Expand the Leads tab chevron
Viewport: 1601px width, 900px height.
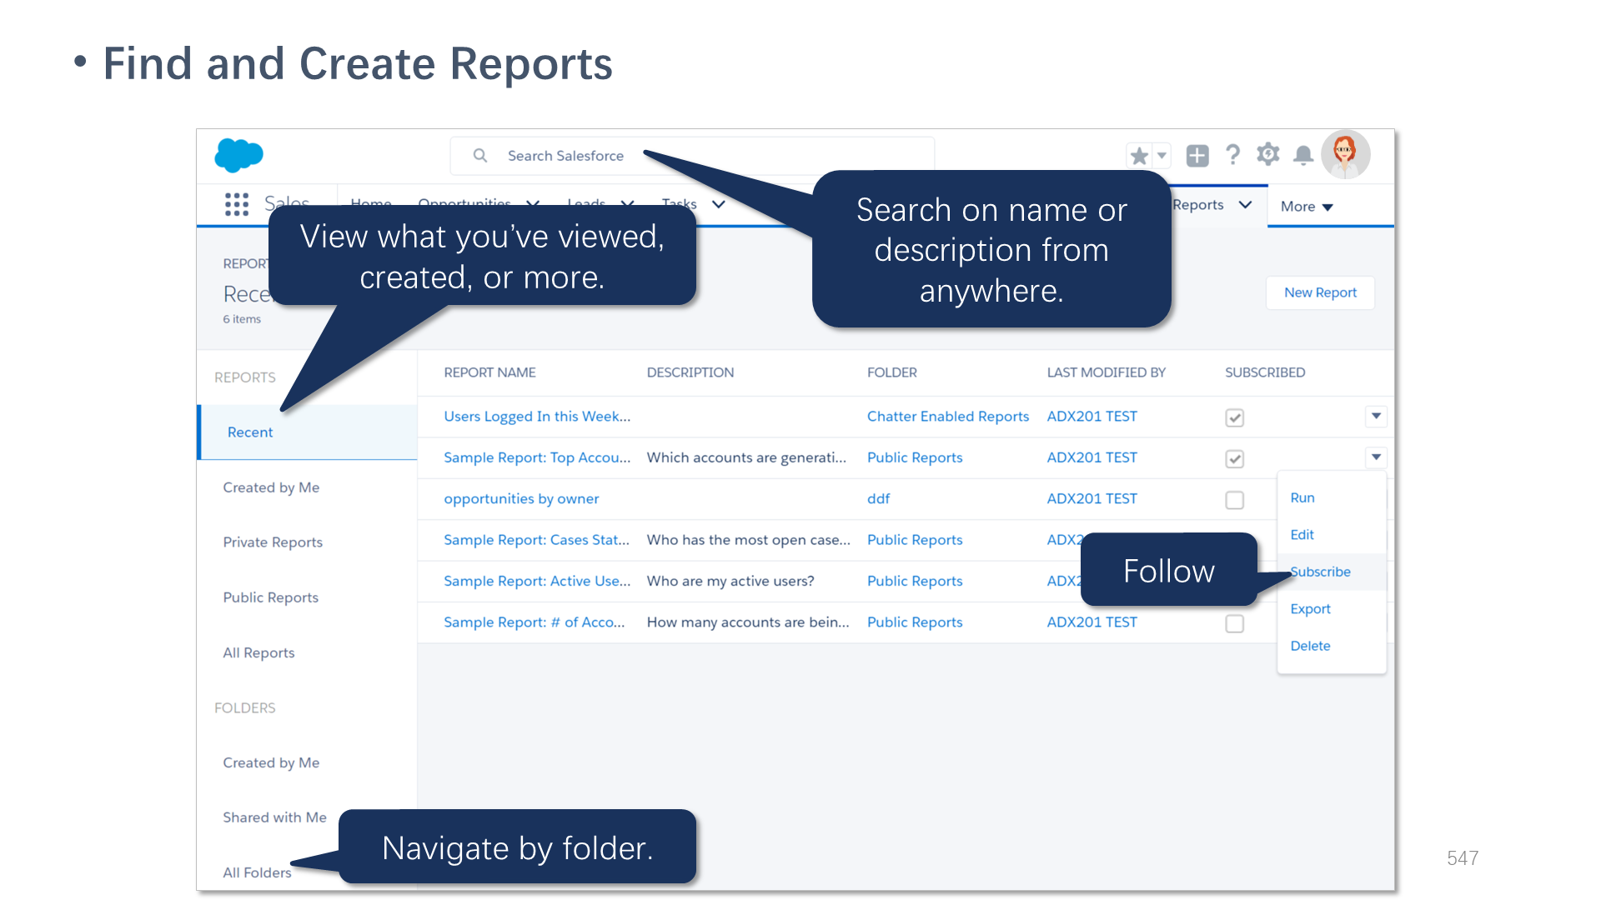628,204
